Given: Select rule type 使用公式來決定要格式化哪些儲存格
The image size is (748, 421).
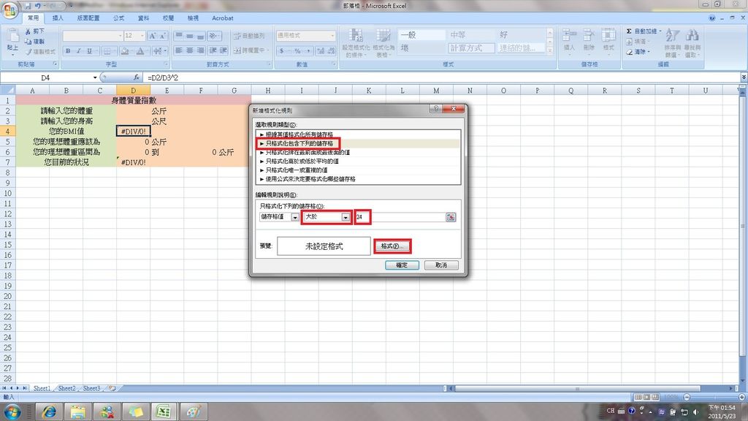Looking at the screenshot, I should pyautogui.click(x=310, y=179).
